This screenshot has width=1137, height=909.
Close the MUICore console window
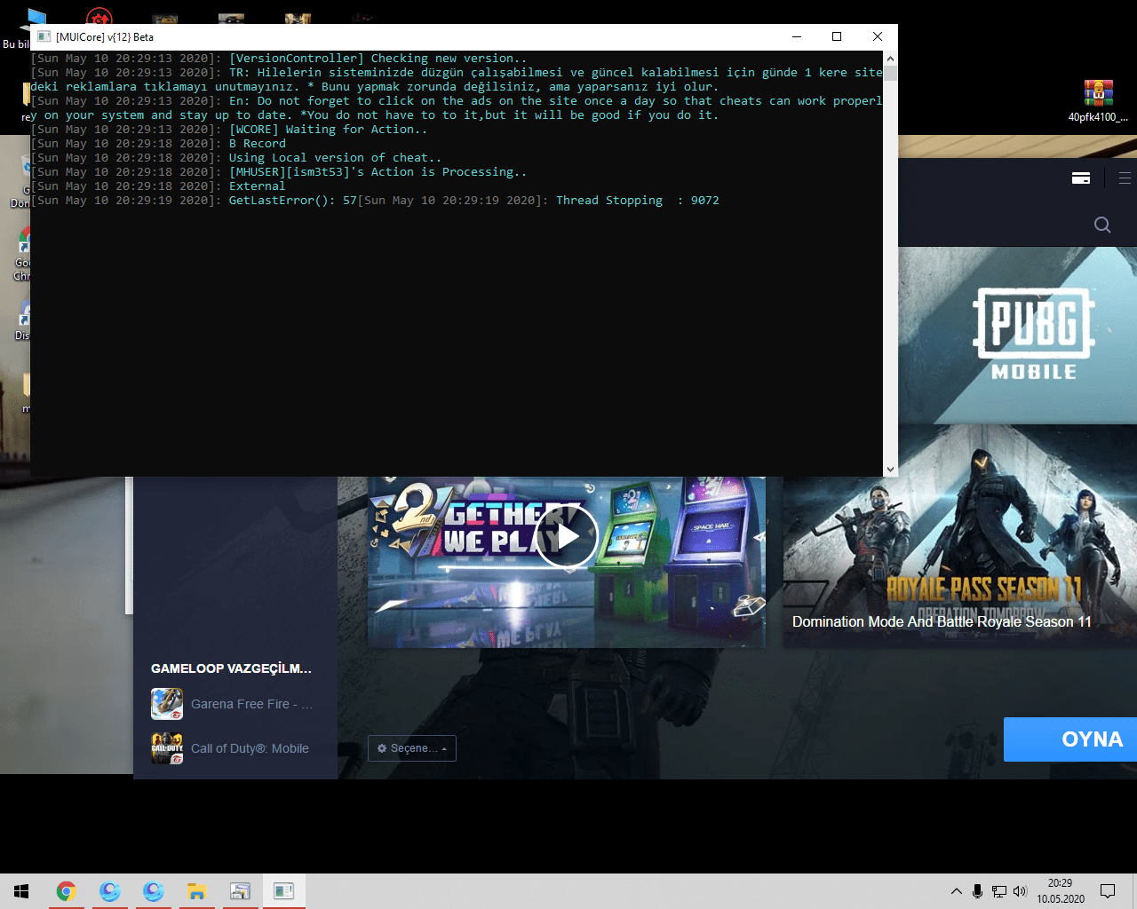pyautogui.click(x=878, y=36)
